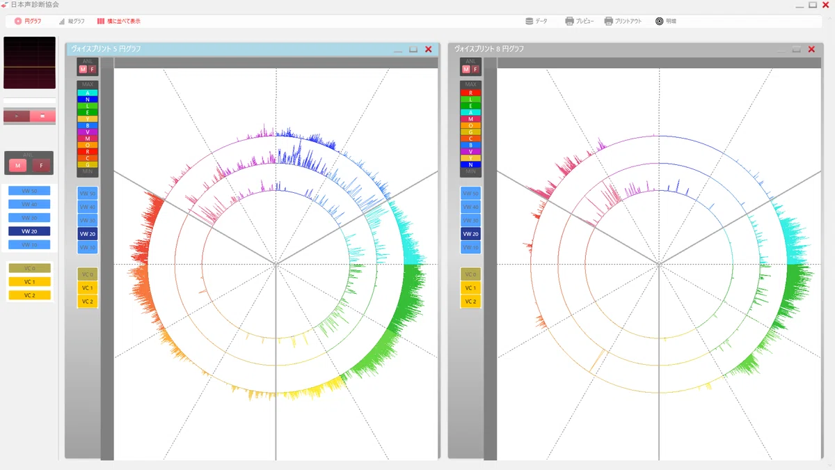Viewport: 835px width, 470px height.
Task: Select VC 2 in left sidebar
Action: 29,295
